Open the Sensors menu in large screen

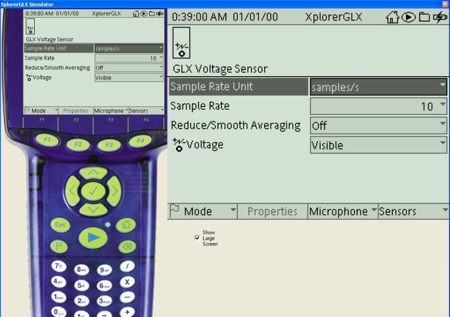coord(414,211)
